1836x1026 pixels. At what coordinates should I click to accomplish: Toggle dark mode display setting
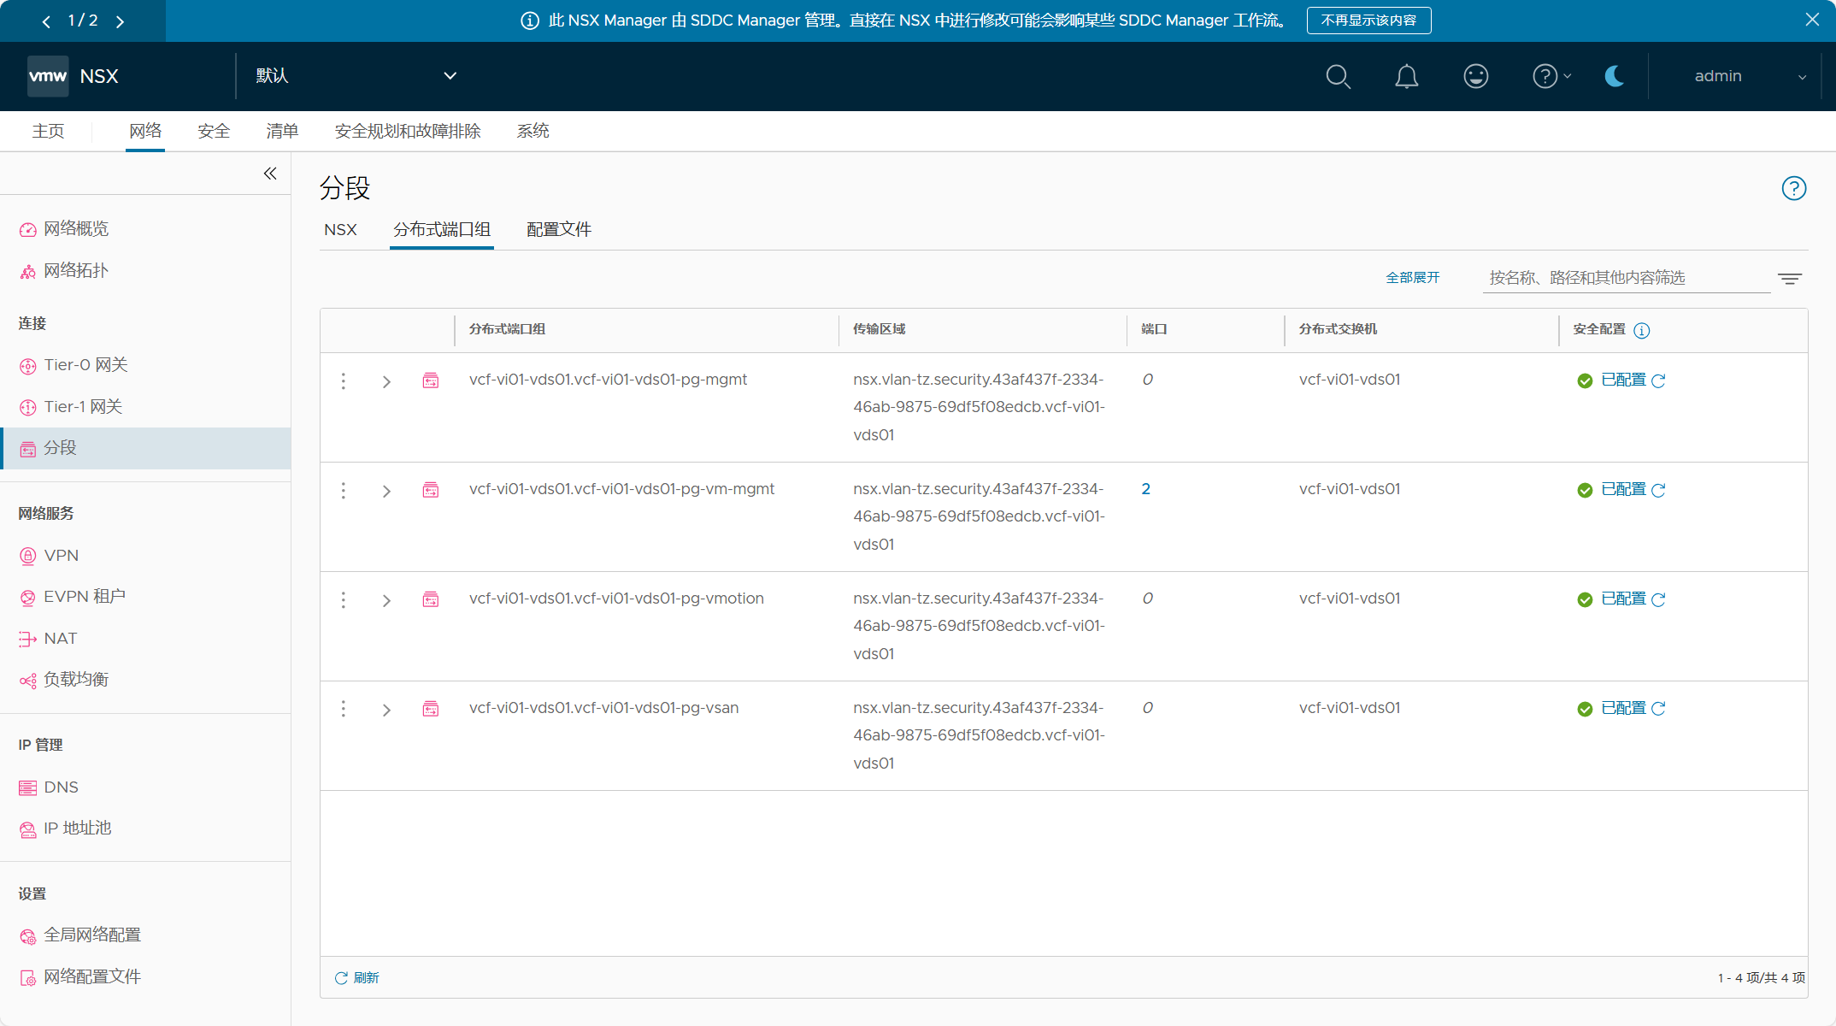1615,76
